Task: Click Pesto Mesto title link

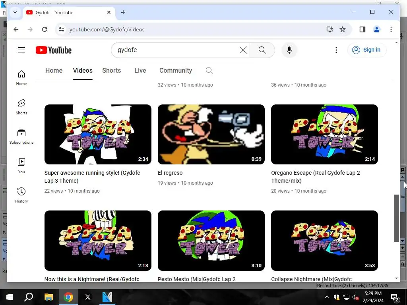Action: click(196, 279)
